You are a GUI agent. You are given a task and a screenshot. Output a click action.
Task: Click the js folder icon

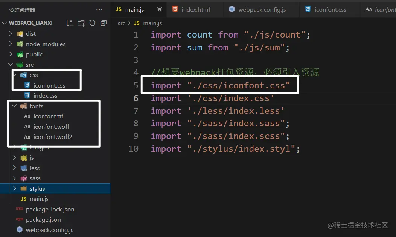coord(24,158)
